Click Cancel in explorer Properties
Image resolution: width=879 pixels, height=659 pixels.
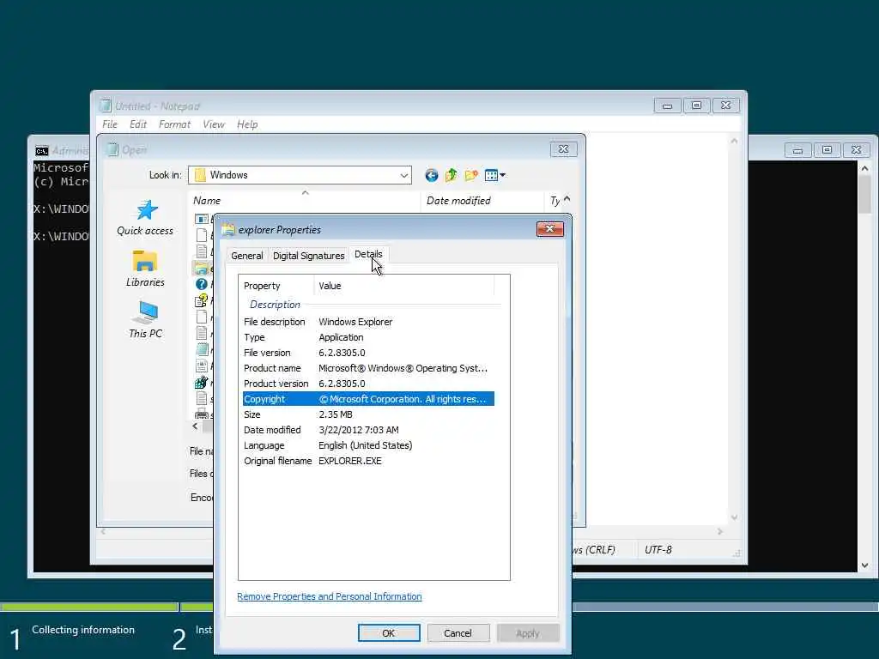[x=458, y=632]
